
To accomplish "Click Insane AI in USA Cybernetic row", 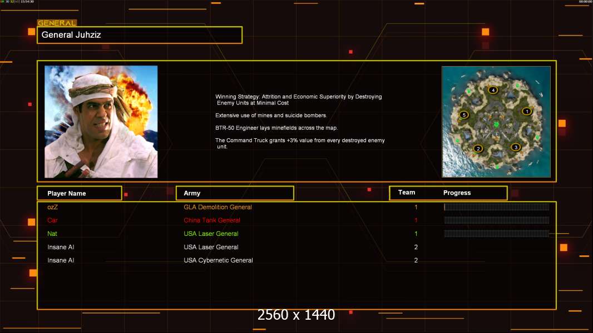I will point(61,260).
